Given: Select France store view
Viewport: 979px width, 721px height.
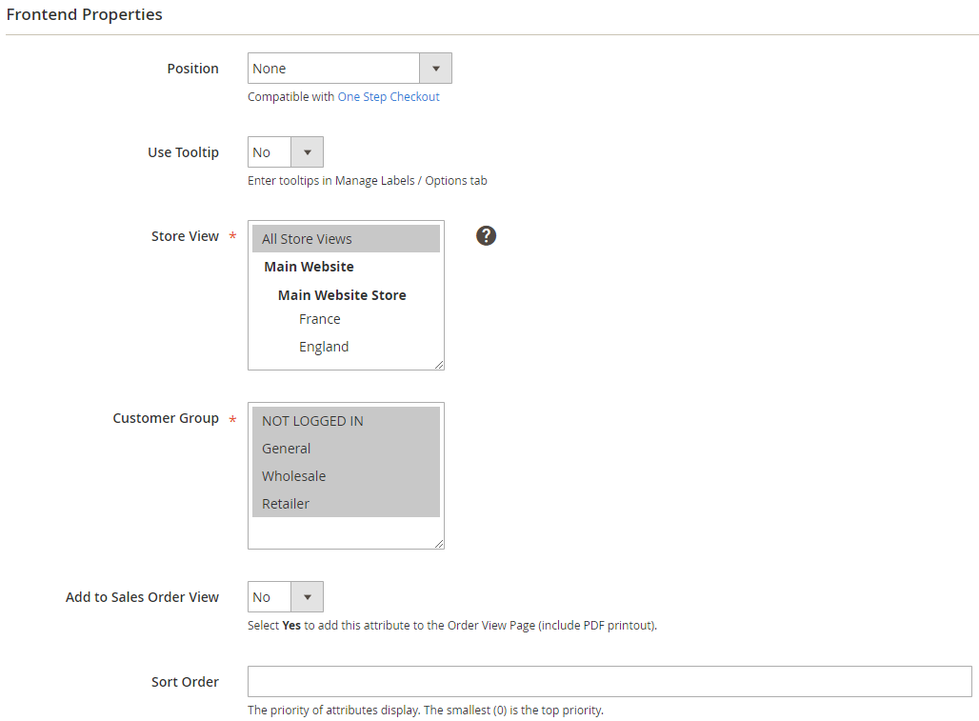Looking at the screenshot, I should coord(320,319).
